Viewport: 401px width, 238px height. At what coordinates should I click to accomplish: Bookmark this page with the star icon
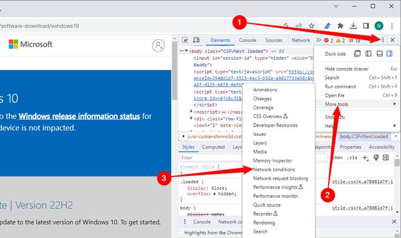click(x=311, y=26)
